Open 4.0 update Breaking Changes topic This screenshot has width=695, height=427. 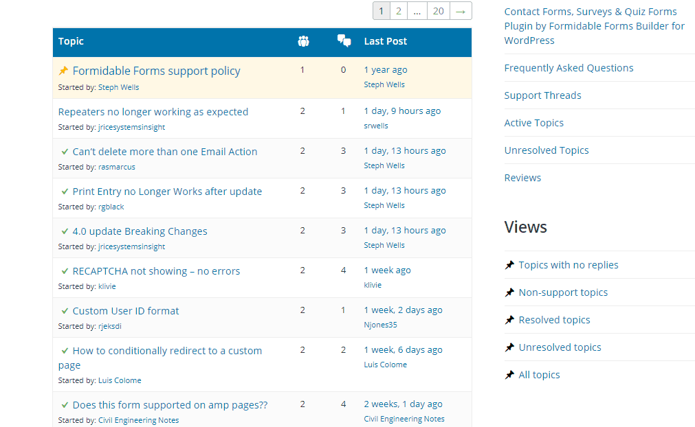(x=140, y=231)
